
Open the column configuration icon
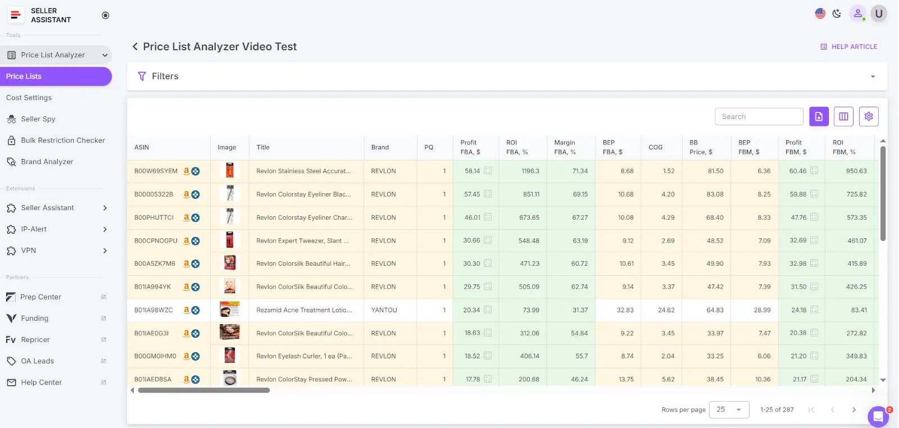[x=843, y=116]
